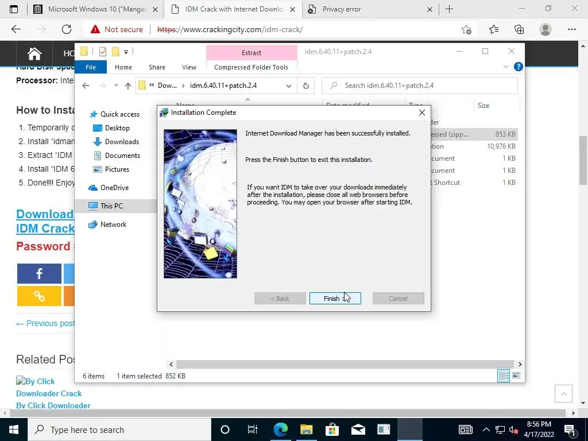Click the Extract contextual tab header
The image size is (588, 441).
[x=252, y=53]
